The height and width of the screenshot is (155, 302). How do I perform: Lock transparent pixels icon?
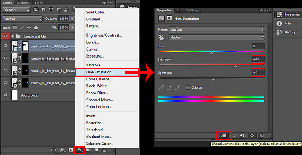(15, 28)
